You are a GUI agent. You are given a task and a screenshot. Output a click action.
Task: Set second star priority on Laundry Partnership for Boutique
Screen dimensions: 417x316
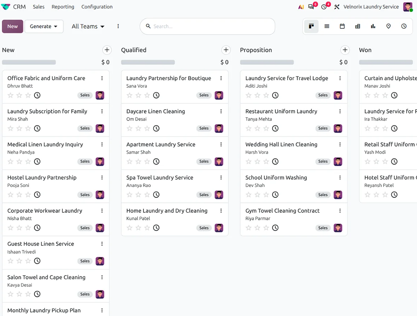pos(138,95)
